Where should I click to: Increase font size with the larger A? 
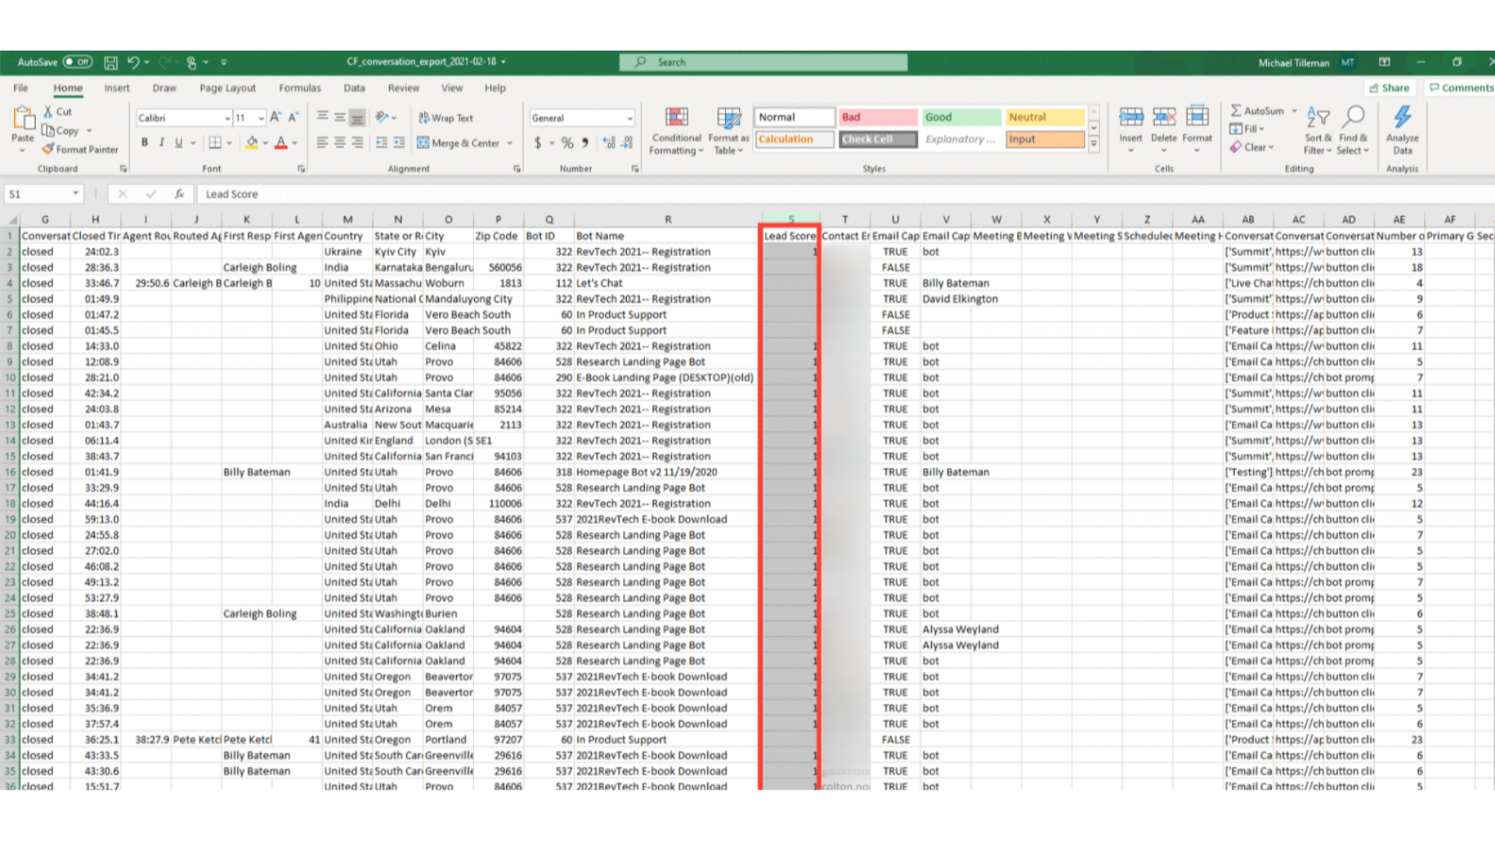click(x=275, y=118)
